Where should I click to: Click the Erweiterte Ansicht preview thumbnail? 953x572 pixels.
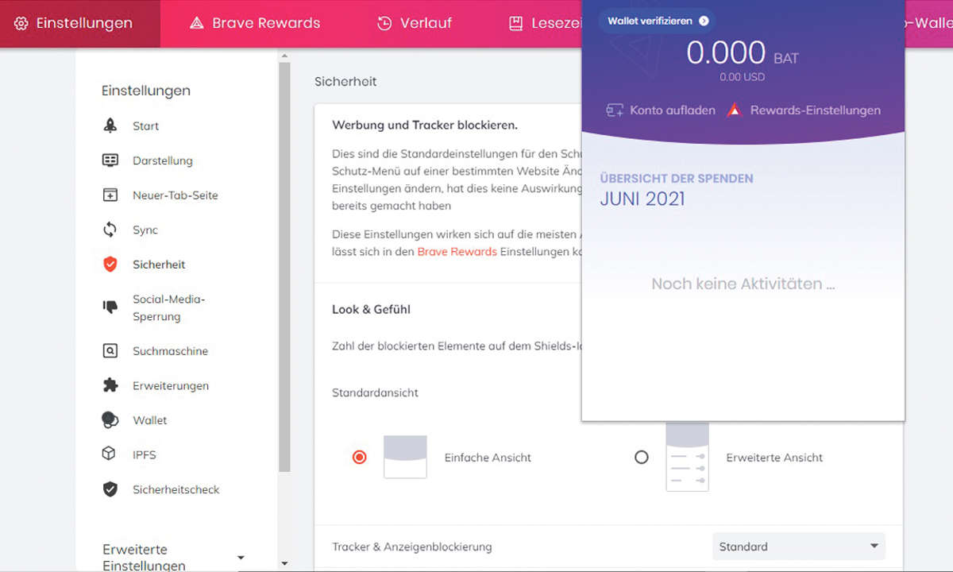(x=687, y=457)
